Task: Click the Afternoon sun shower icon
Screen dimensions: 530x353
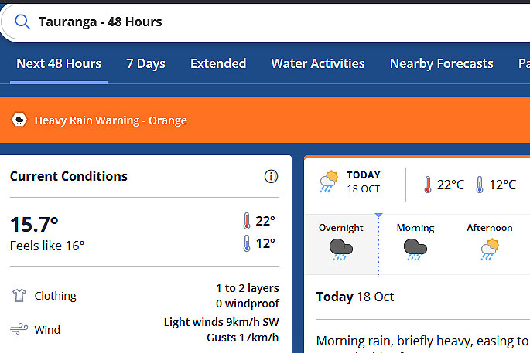Action: point(490,249)
